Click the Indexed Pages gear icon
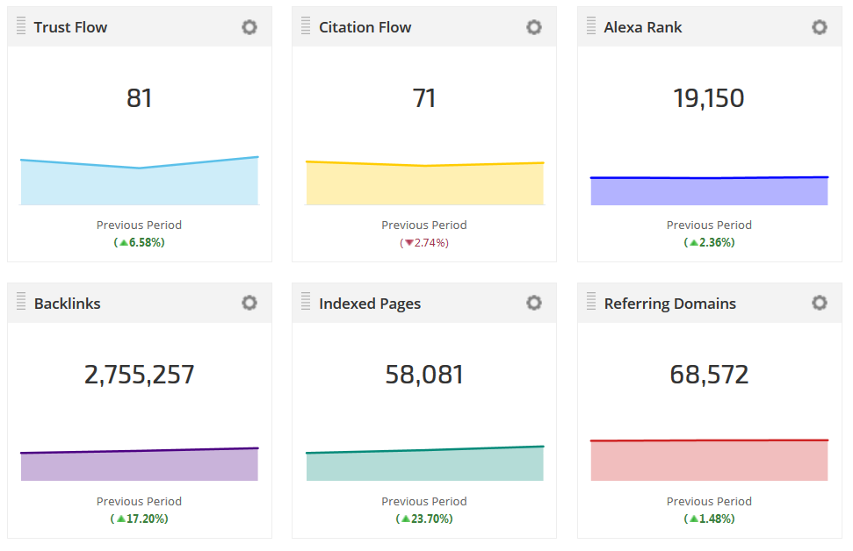 [534, 304]
